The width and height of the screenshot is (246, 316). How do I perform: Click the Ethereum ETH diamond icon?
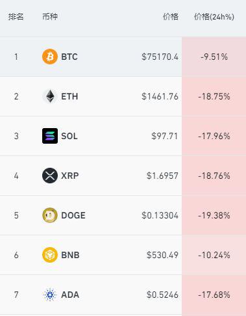(50, 96)
